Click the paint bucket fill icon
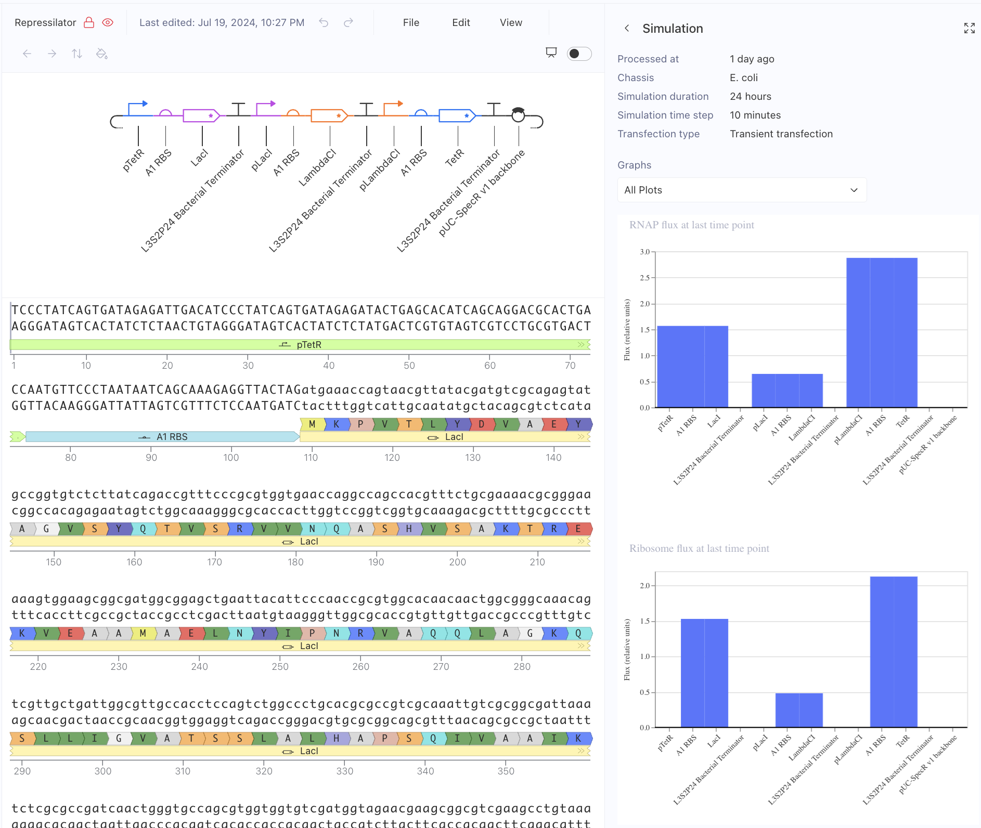This screenshot has height=828, width=981. pyautogui.click(x=102, y=54)
